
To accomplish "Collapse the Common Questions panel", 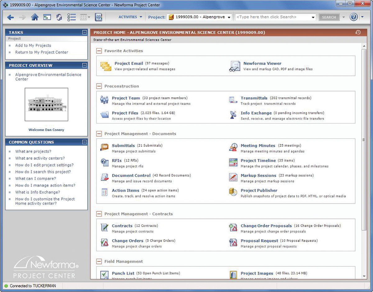I will [x=85, y=142].
